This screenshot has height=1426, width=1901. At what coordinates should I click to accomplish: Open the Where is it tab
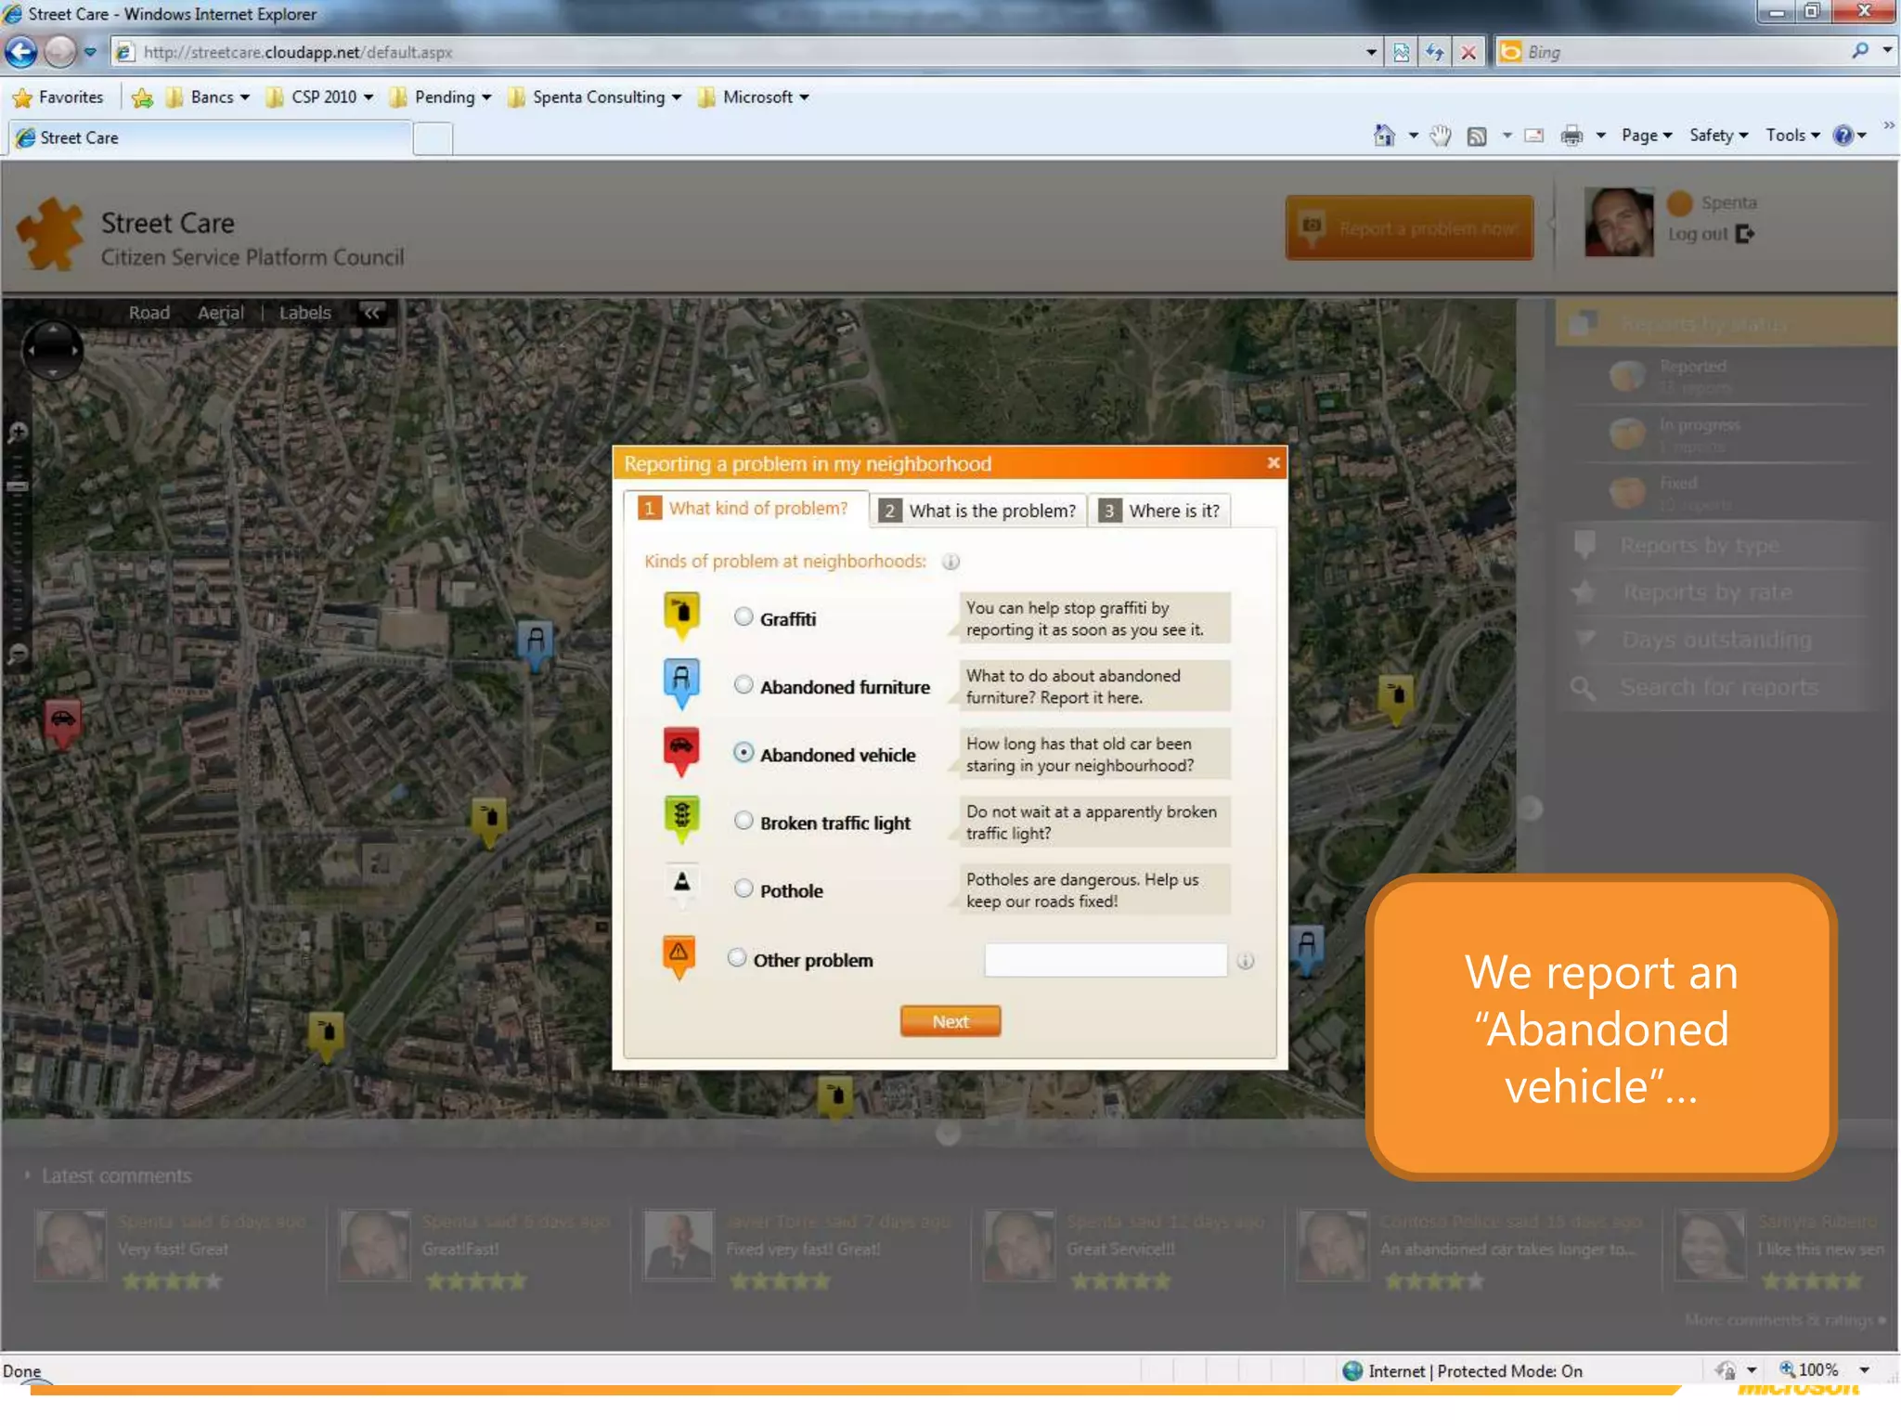[1159, 511]
